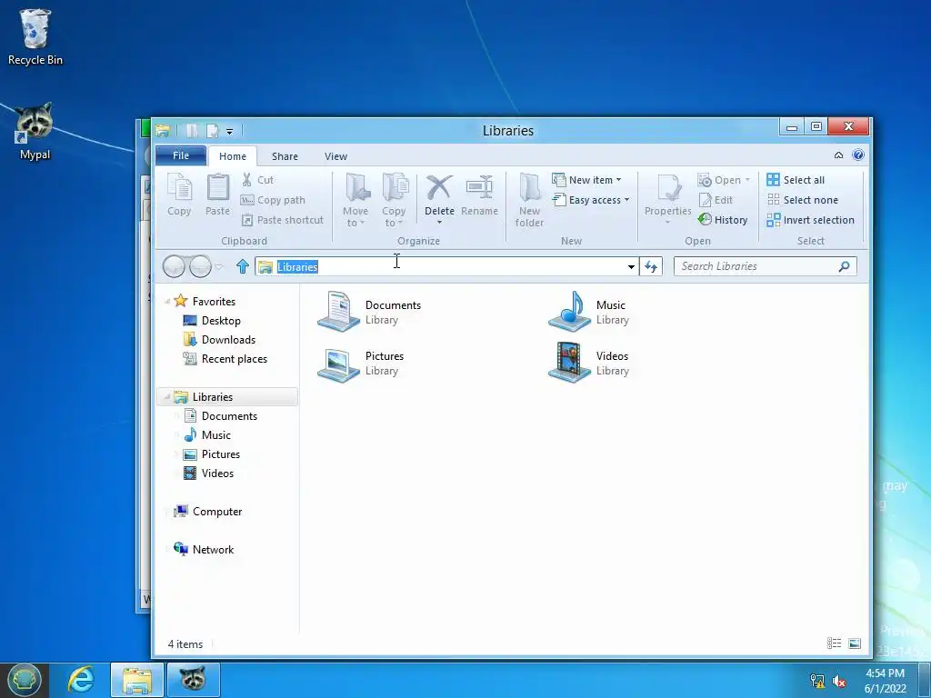
Task: Click Invert selection
Action: [x=810, y=220]
